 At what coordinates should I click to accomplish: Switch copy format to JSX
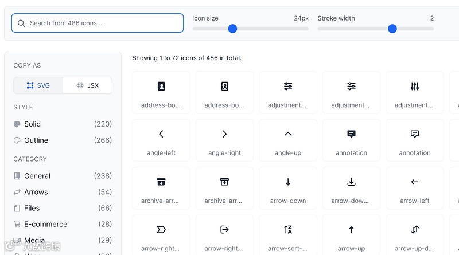pyautogui.click(x=88, y=85)
